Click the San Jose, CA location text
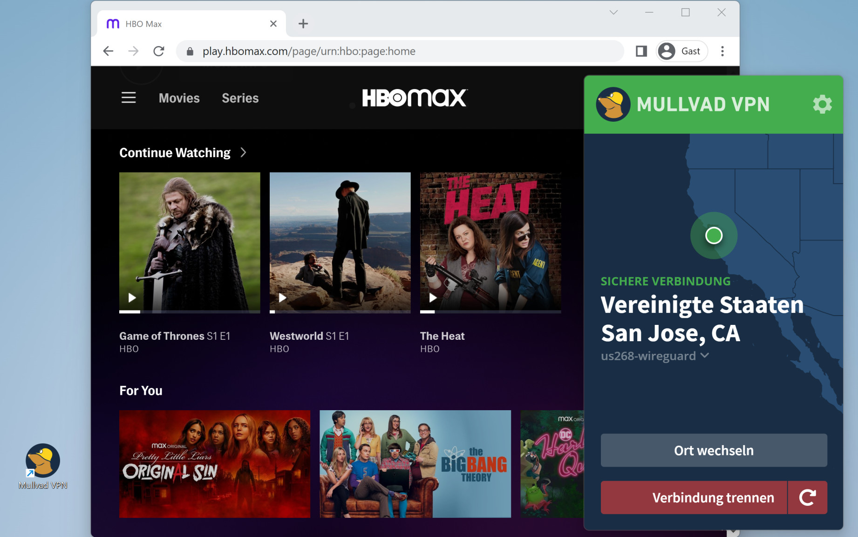The width and height of the screenshot is (858, 537). 670,333
